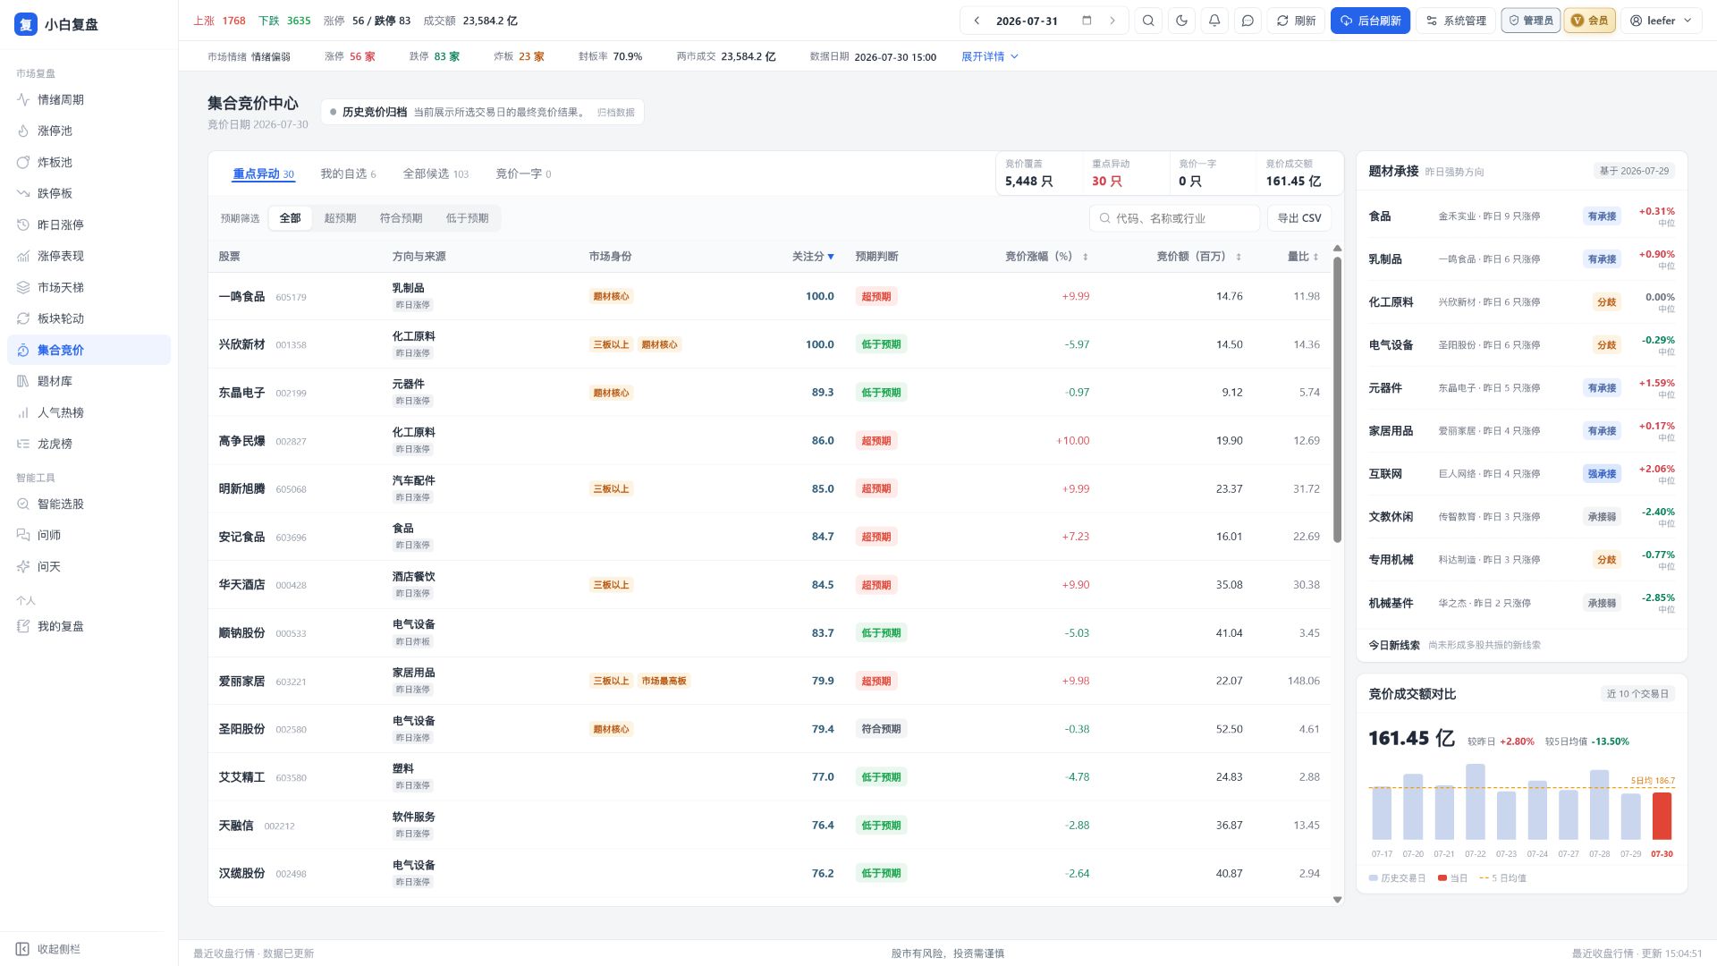
Task: Click 管理员 badge
Action: tap(1531, 21)
